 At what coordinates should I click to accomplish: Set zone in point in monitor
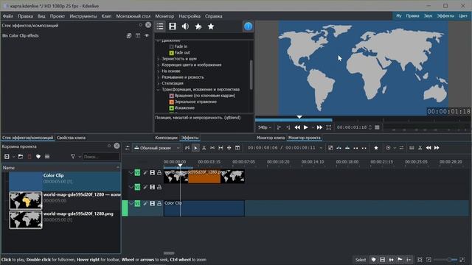click(279, 127)
